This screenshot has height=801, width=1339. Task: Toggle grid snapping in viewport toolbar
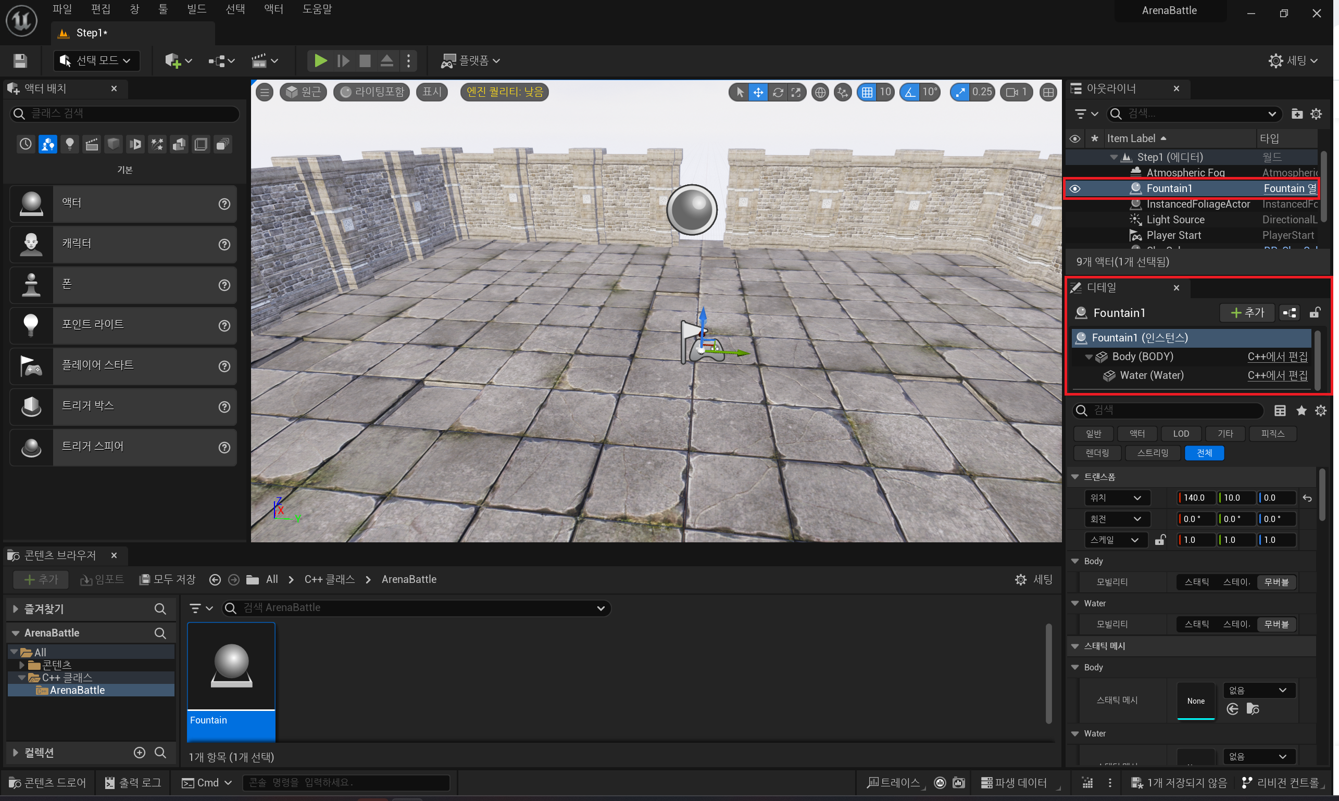[x=867, y=92]
